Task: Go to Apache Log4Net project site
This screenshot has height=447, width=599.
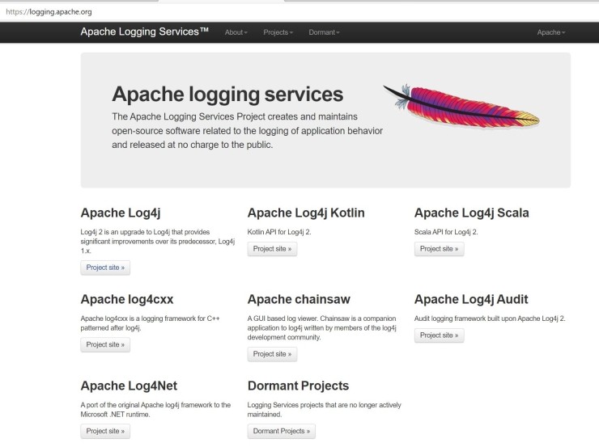Action: pyautogui.click(x=105, y=432)
